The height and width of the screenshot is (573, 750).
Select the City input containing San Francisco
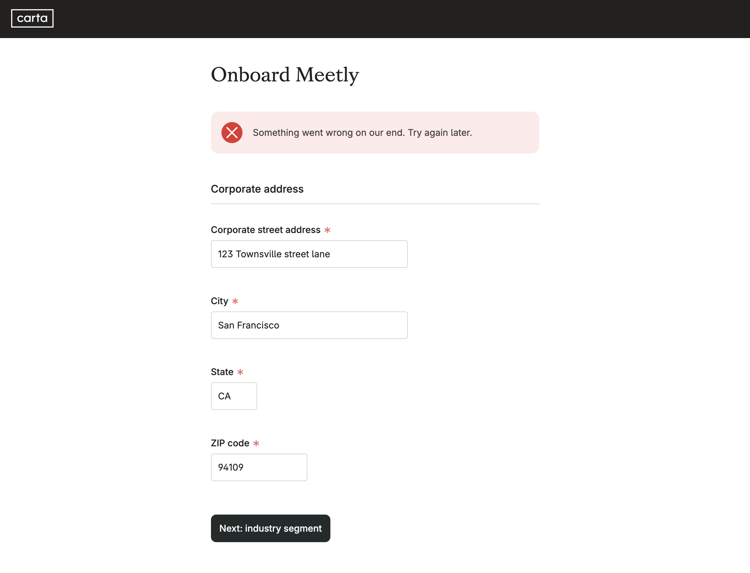(x=308, y=325)
